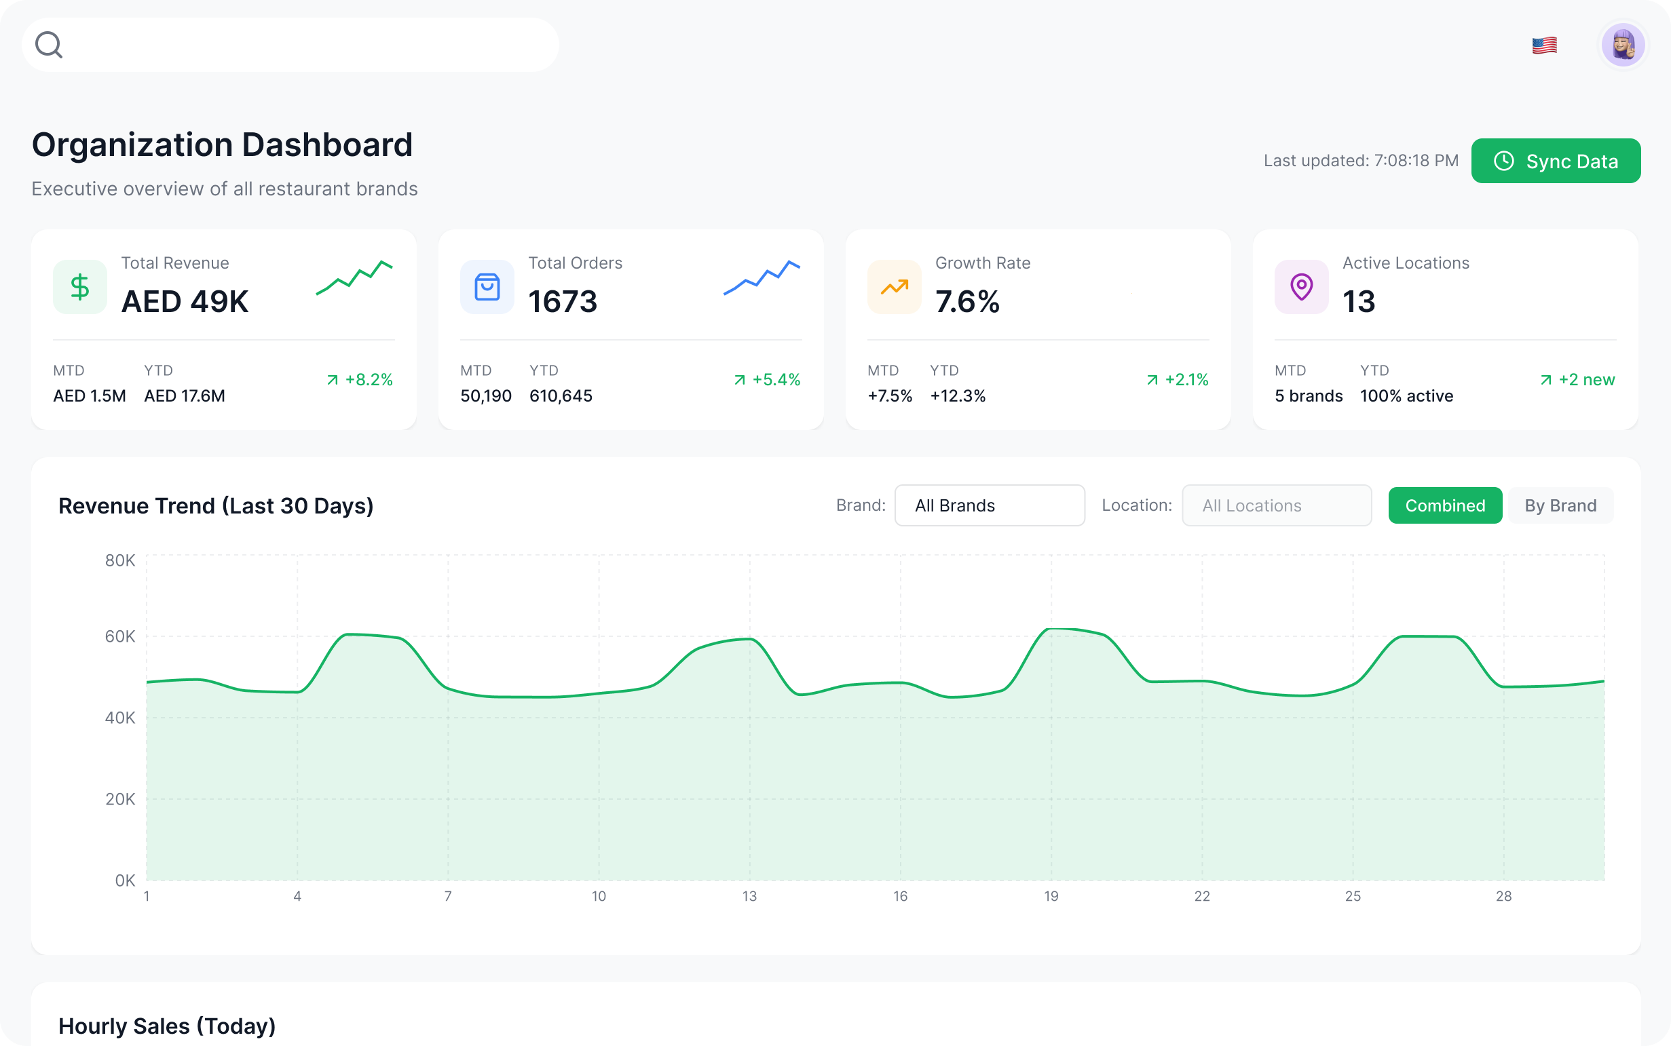This screenshot has height=1046, width=1671.
Task: Click the orange Growth Rate trend icon
Action: coord(894,287)
